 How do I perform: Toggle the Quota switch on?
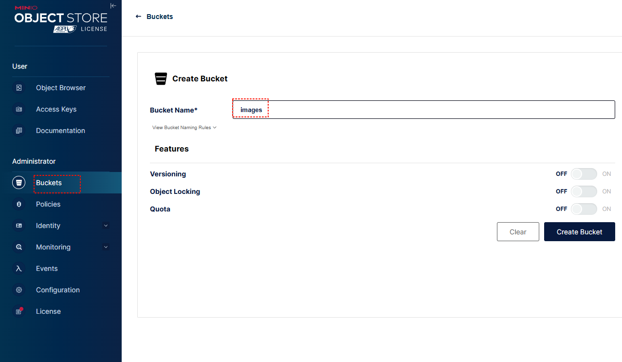pos(584,209)
